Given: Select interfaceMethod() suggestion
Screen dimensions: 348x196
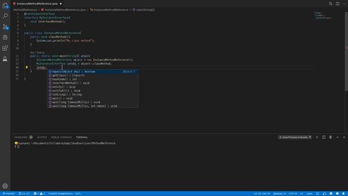Looking at the screenshot, I should 92,83.
